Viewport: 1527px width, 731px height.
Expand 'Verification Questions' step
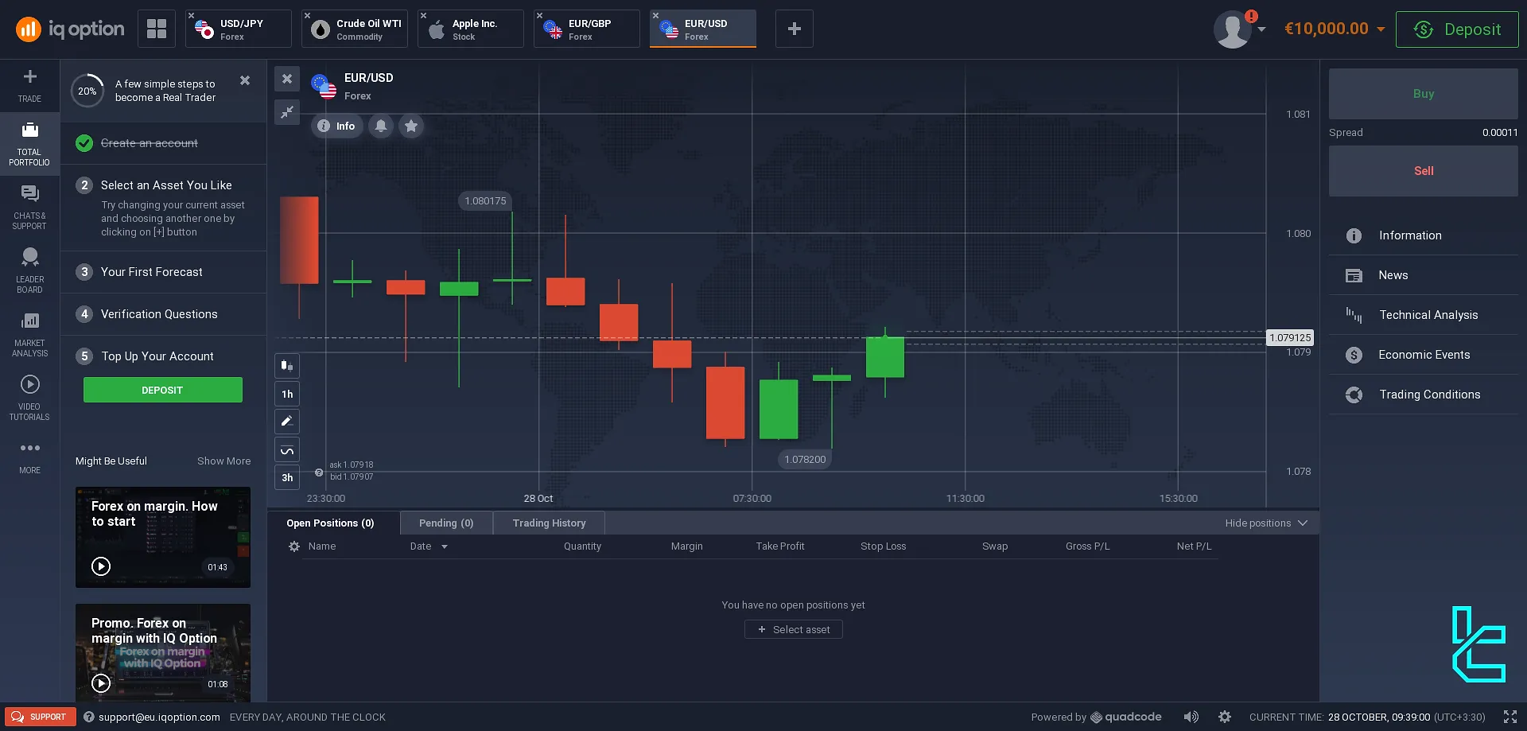163,314
